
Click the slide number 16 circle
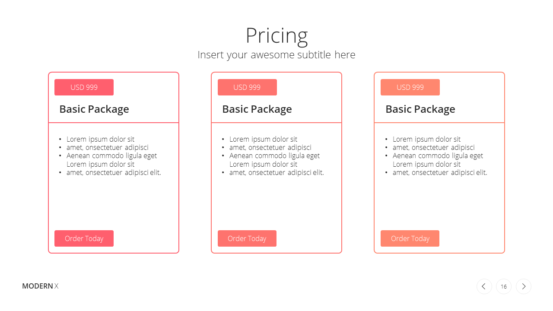[x=504, y=286]
